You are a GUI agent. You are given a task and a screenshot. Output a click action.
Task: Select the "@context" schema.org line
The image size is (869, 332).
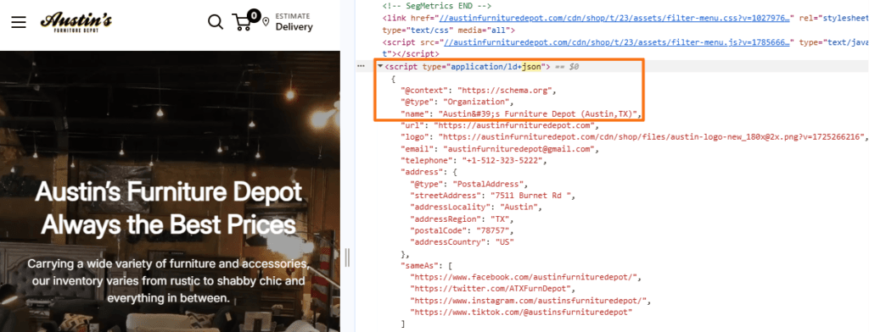pyautogui.click(x=478, y=90)
